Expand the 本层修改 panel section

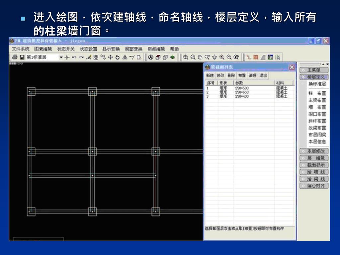(314, 151)
